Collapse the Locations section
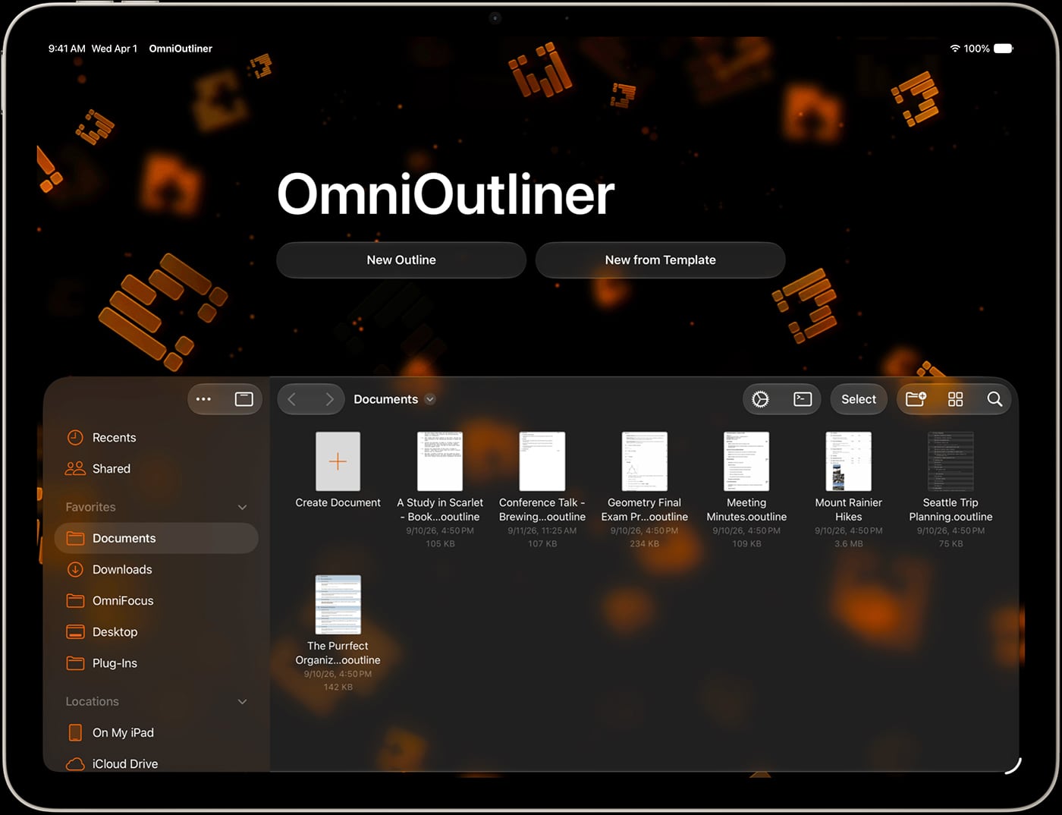The height and width of the screenshot is (815, 1062). pos(243,701)
